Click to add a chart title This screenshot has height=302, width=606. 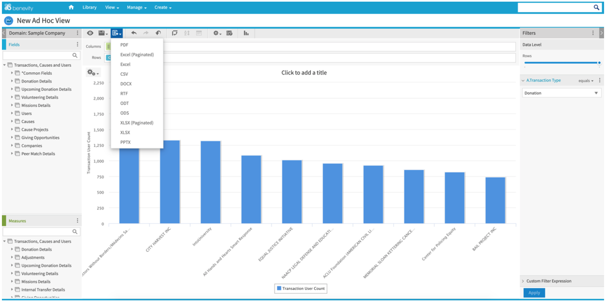[x=304, y=73]
